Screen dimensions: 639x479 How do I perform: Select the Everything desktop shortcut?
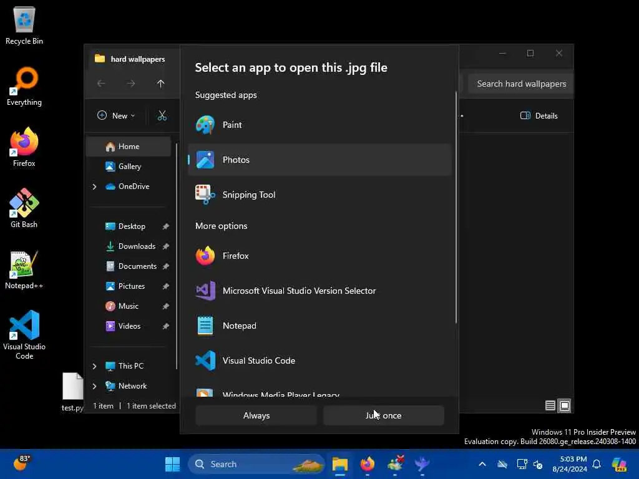pos(24,87)
